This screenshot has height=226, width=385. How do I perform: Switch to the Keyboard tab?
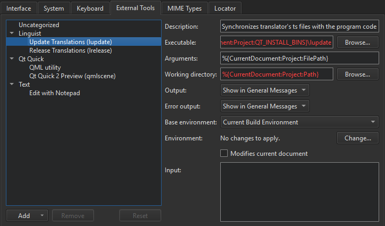coord(90,9)
